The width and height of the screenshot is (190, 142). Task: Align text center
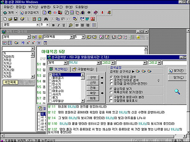tap(82, 25)
